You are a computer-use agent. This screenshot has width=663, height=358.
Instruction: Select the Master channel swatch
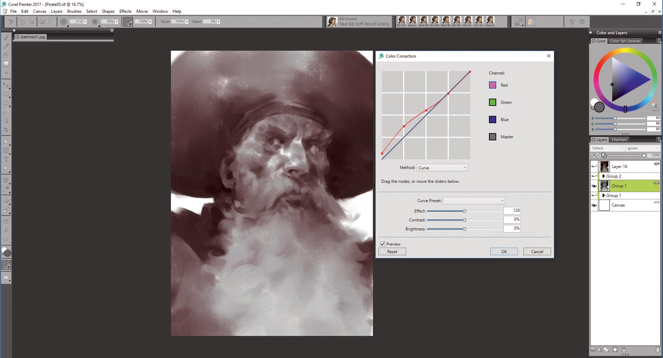tap(492, 137)
